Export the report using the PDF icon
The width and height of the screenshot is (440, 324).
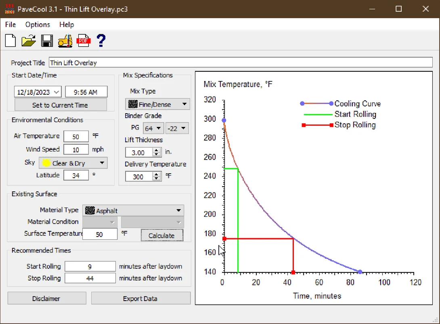pos(83,40)
